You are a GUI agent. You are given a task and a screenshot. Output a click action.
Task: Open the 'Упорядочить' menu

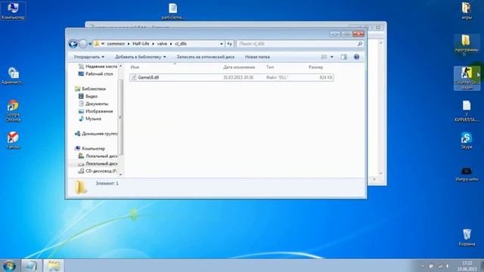(x=89, y=57)
